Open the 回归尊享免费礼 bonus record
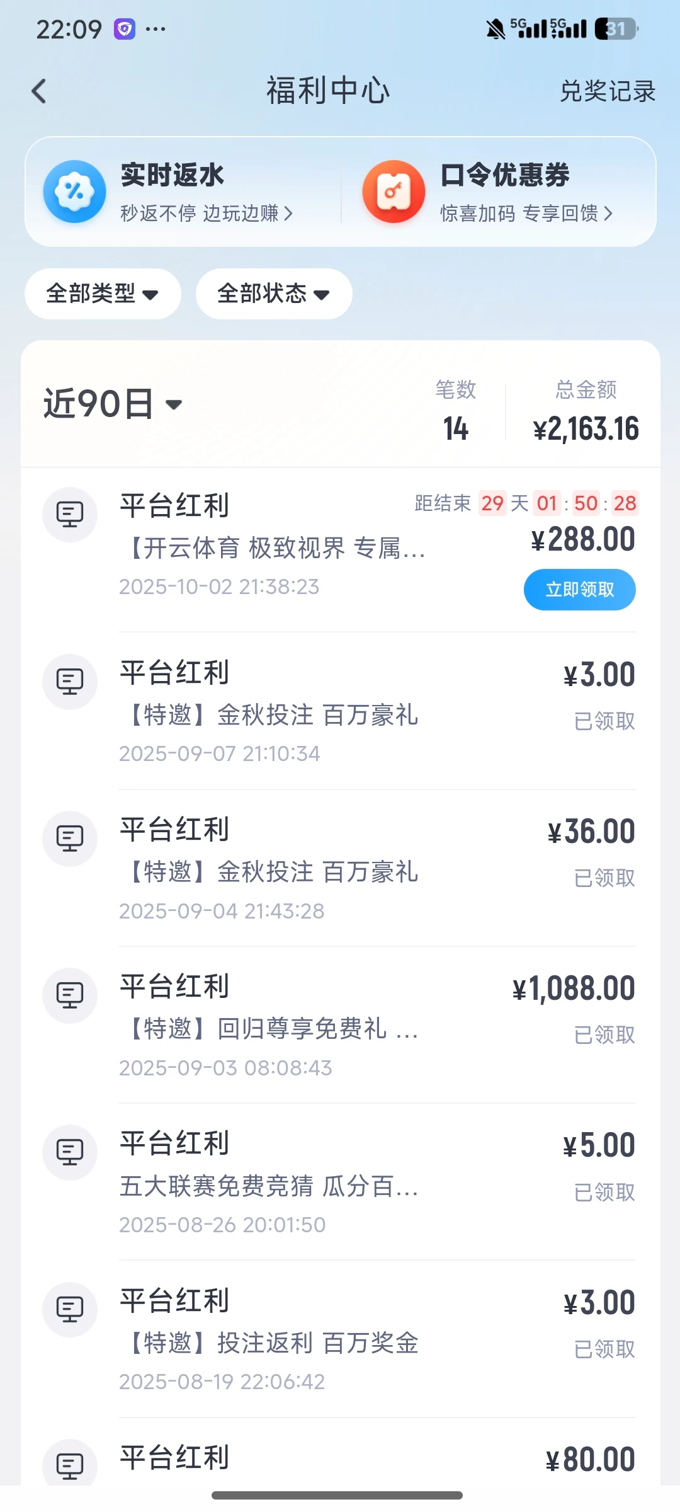Screen dimensions: 680x1512 pyautogui.click(x=274, y=1029)
